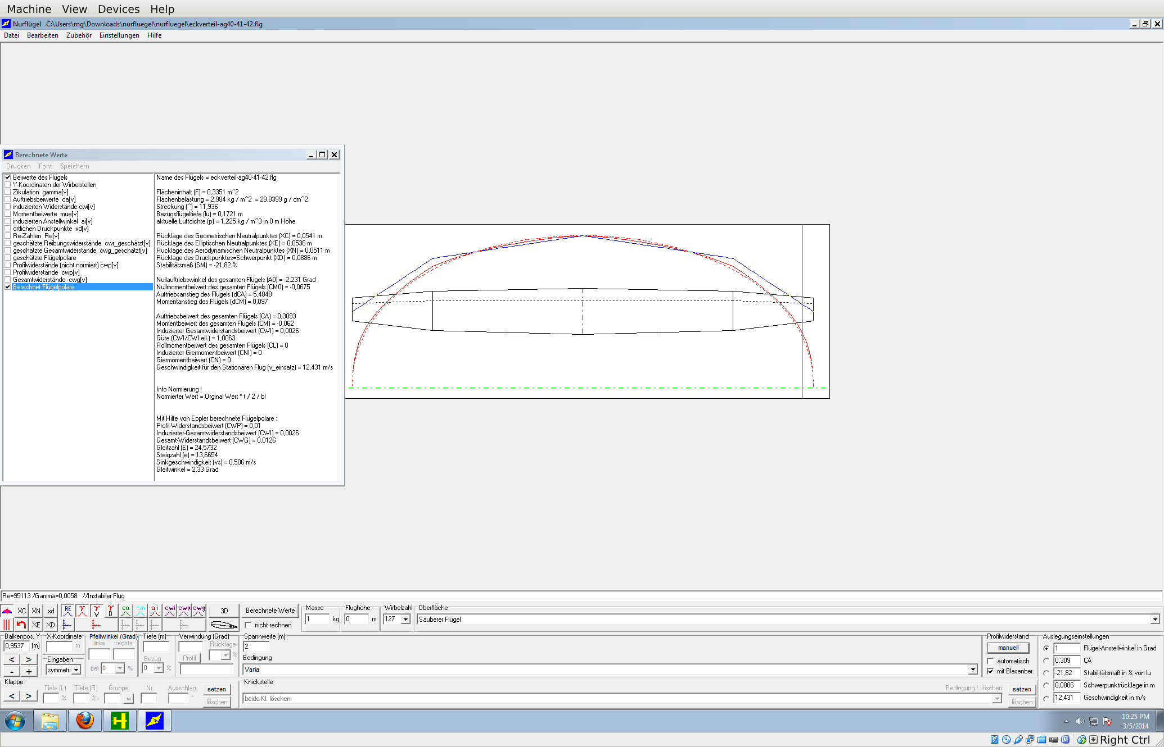Click the ca lift coefficient curve icon
1164x747 pixels.
[125, 611]
